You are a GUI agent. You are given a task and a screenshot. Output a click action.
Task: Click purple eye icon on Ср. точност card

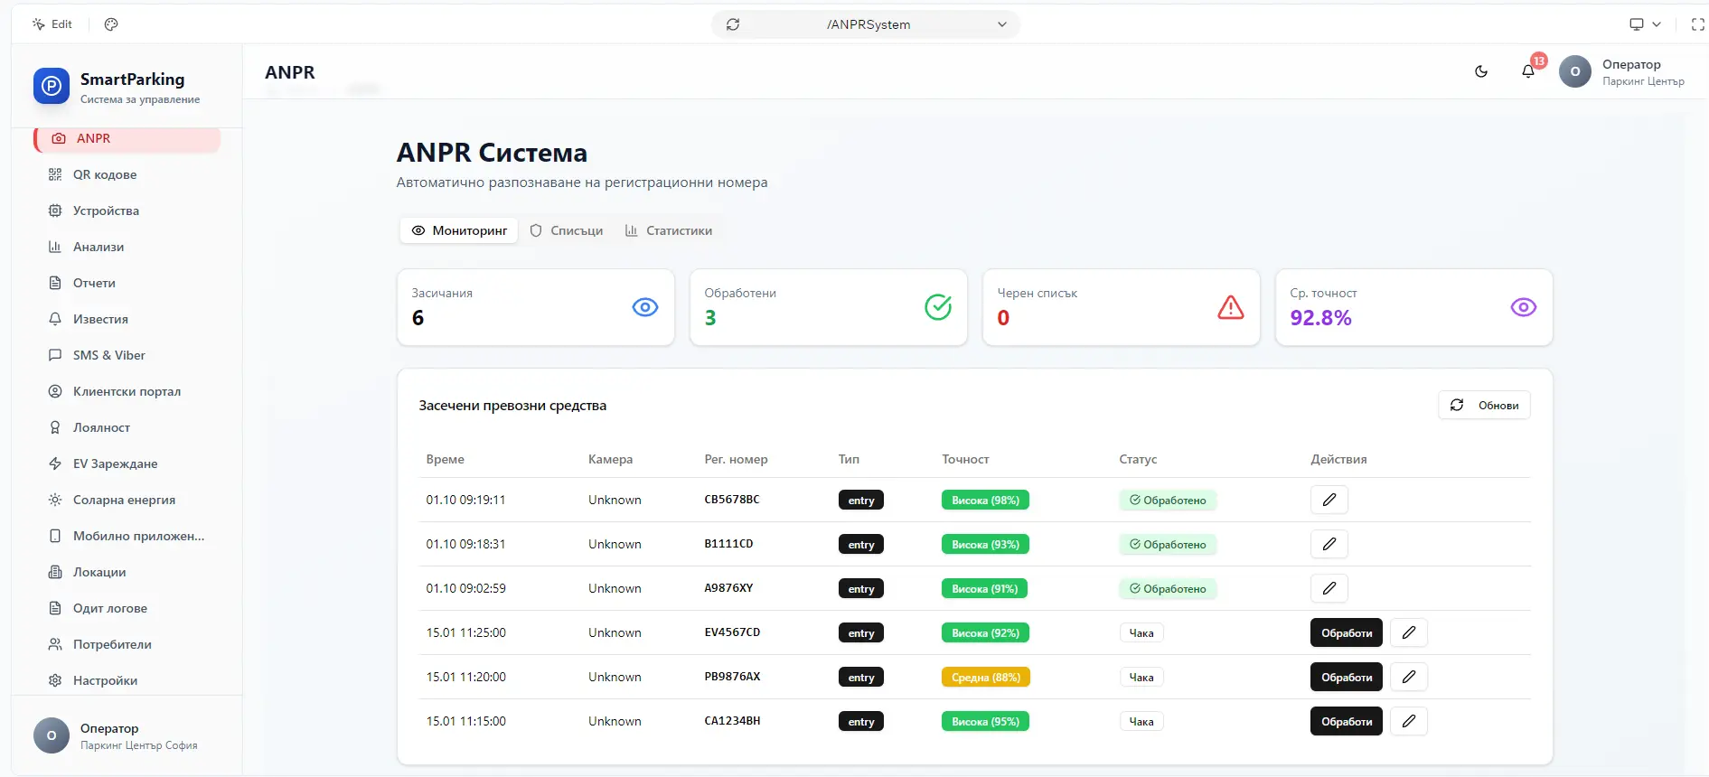pos(1524,307)
